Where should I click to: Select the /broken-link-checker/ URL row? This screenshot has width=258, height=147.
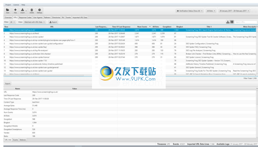pos(130,54)
